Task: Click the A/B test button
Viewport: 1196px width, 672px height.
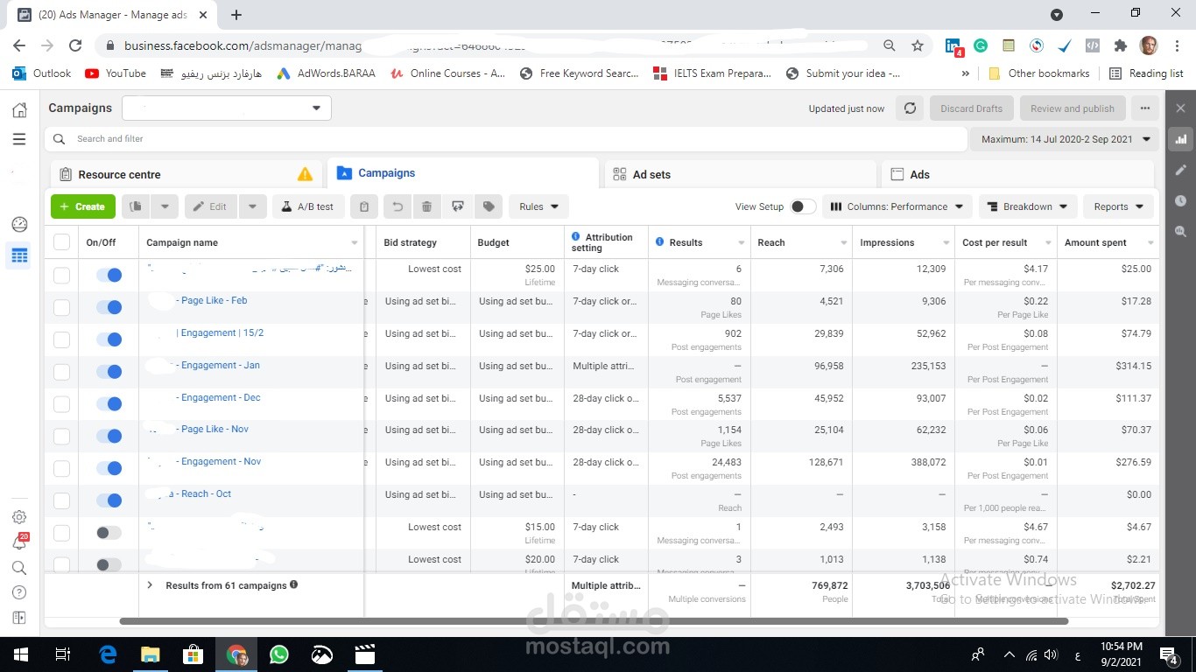Action: coord(307,206)
